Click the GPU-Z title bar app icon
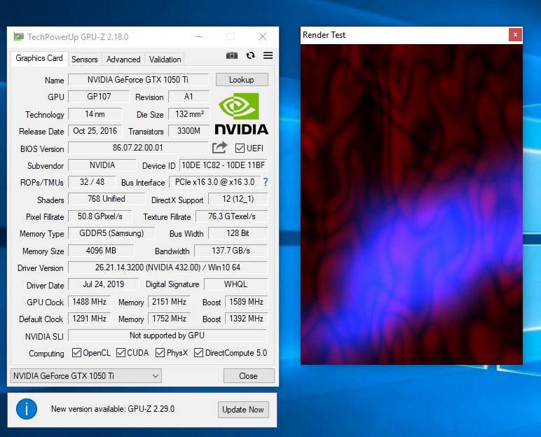The height and width of the screenshot is (437, 541). pyautogui.click(x=18, y=36)
